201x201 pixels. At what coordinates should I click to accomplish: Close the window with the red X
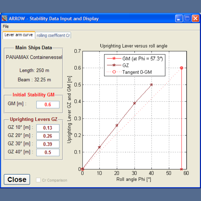[x=195, y=18]
